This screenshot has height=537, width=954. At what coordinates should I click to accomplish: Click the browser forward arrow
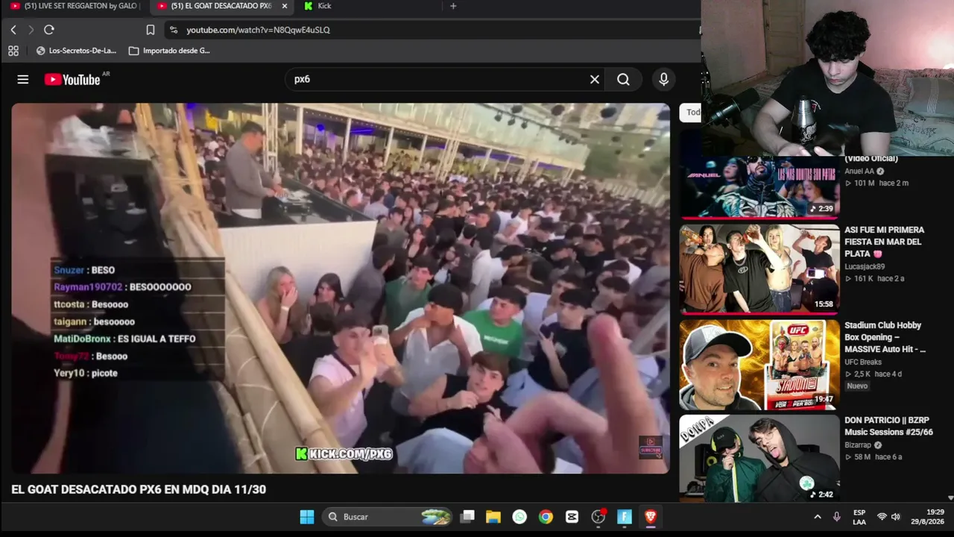click(x=31, y=30)
